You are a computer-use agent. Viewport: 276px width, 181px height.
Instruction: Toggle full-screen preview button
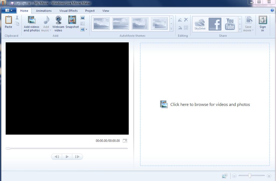[x=125, y=141]
